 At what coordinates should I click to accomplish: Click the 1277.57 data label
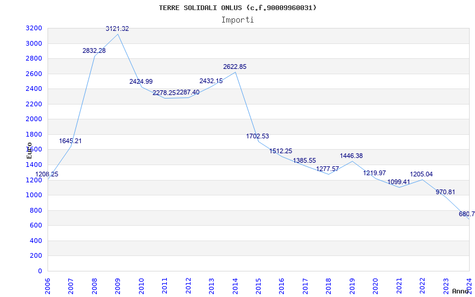point(328,169)
